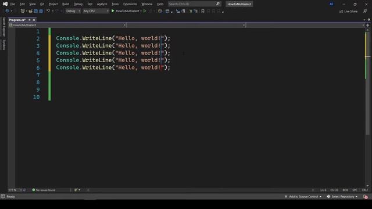
Task: Open the Edit menu
Action: point(22,4)
